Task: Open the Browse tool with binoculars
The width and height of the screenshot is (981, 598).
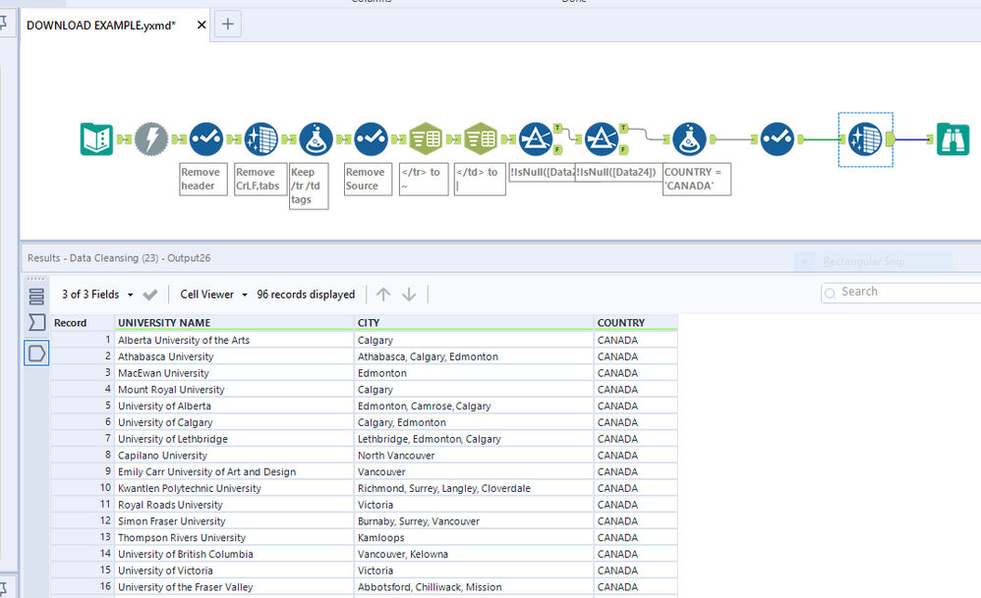Action: point(952,139)
